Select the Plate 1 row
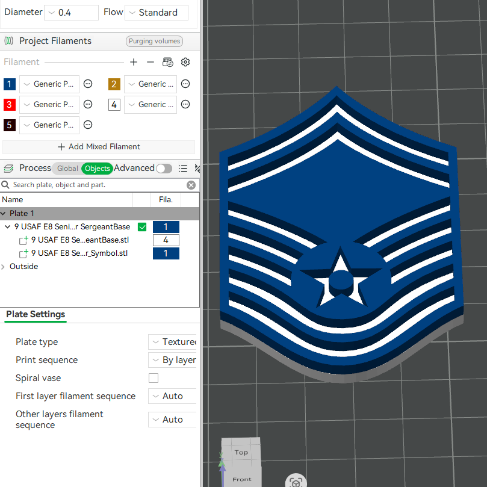The height and width of the screenshot is (487, 487). point(99,214)
